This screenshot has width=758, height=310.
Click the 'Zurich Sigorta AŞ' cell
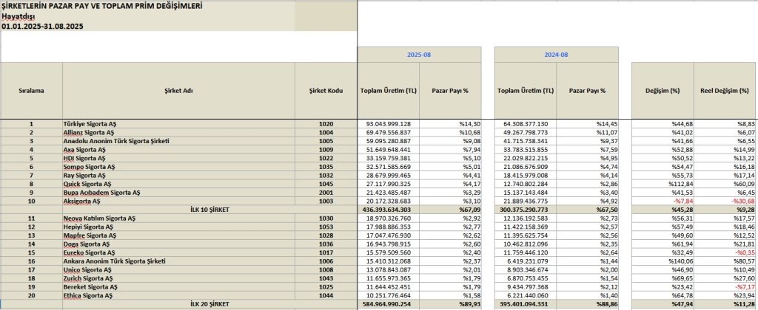point(178,278)
